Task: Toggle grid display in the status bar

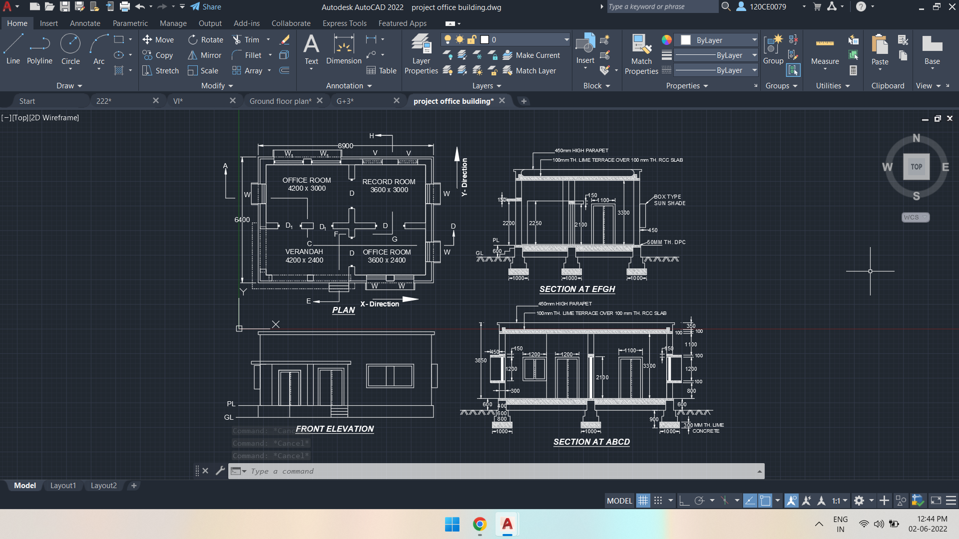Action: click(643, 500)
